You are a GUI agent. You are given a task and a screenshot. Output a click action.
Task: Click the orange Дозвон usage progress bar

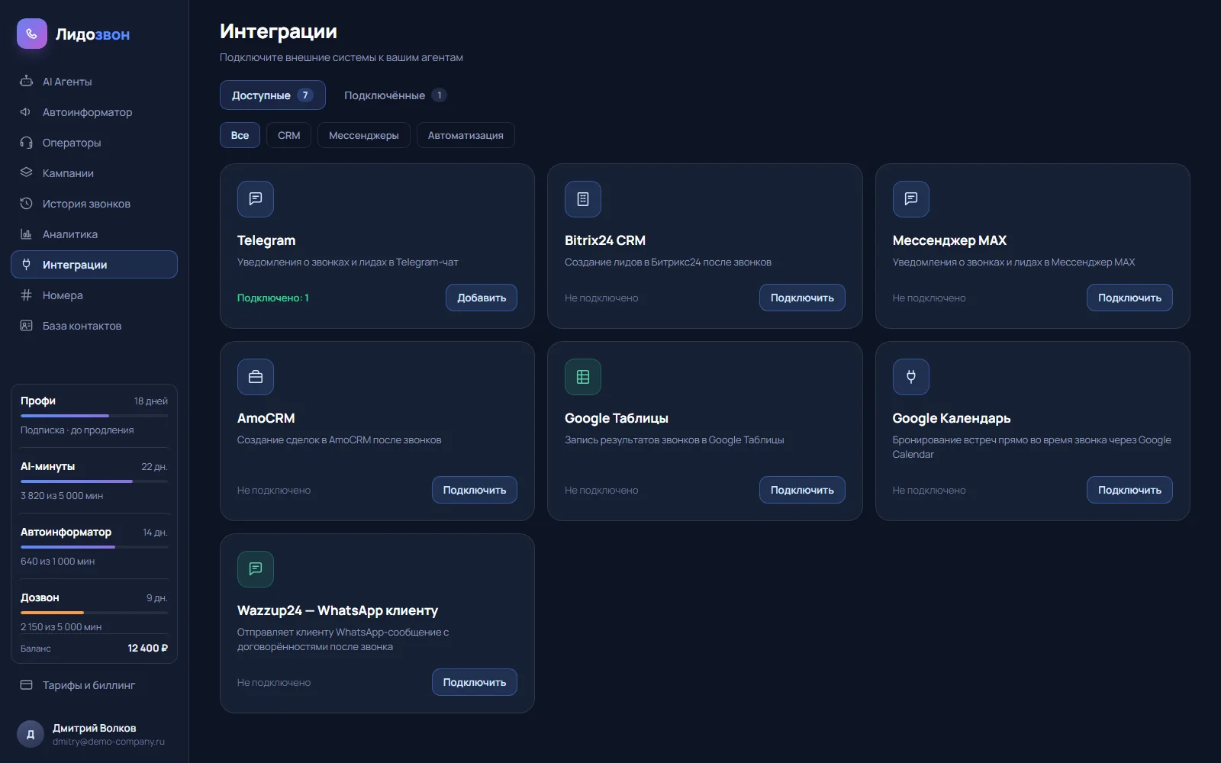94,613
